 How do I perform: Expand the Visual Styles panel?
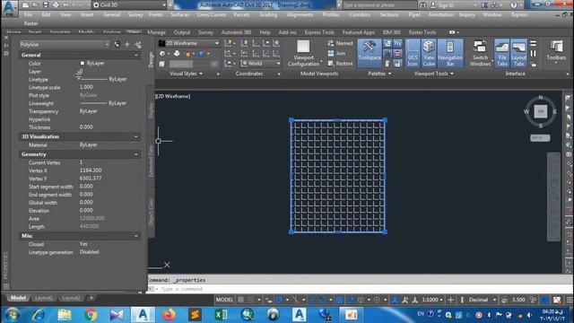tap(186, 74)
